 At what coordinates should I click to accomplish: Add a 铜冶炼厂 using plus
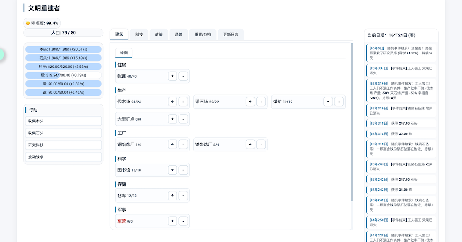[x=172, y=145]
